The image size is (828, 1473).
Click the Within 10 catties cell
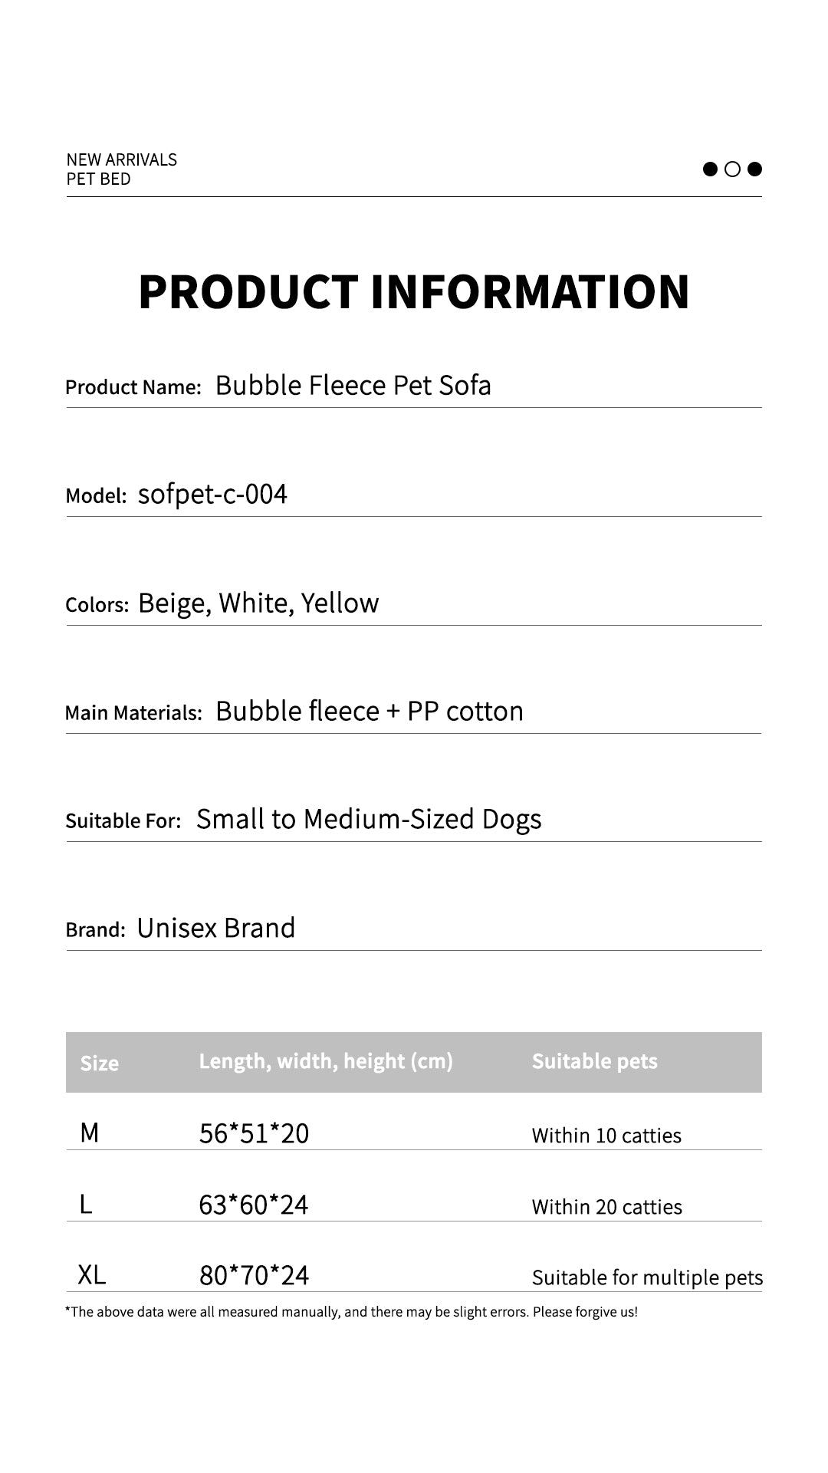click(606, 1136)
